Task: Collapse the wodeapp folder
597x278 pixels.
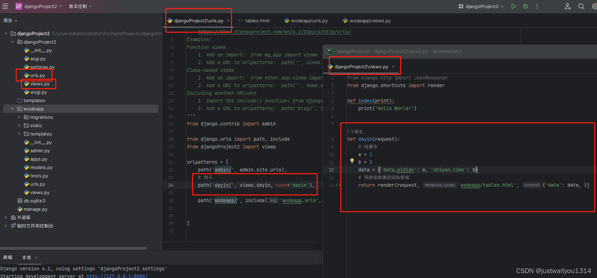Action: [x=13, y=109]
